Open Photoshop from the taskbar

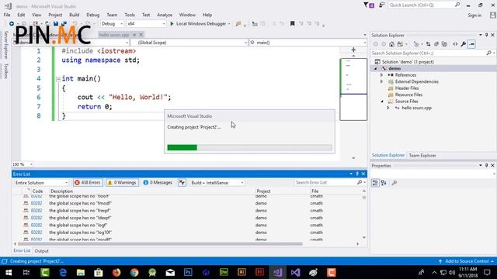tap(188, 272)
